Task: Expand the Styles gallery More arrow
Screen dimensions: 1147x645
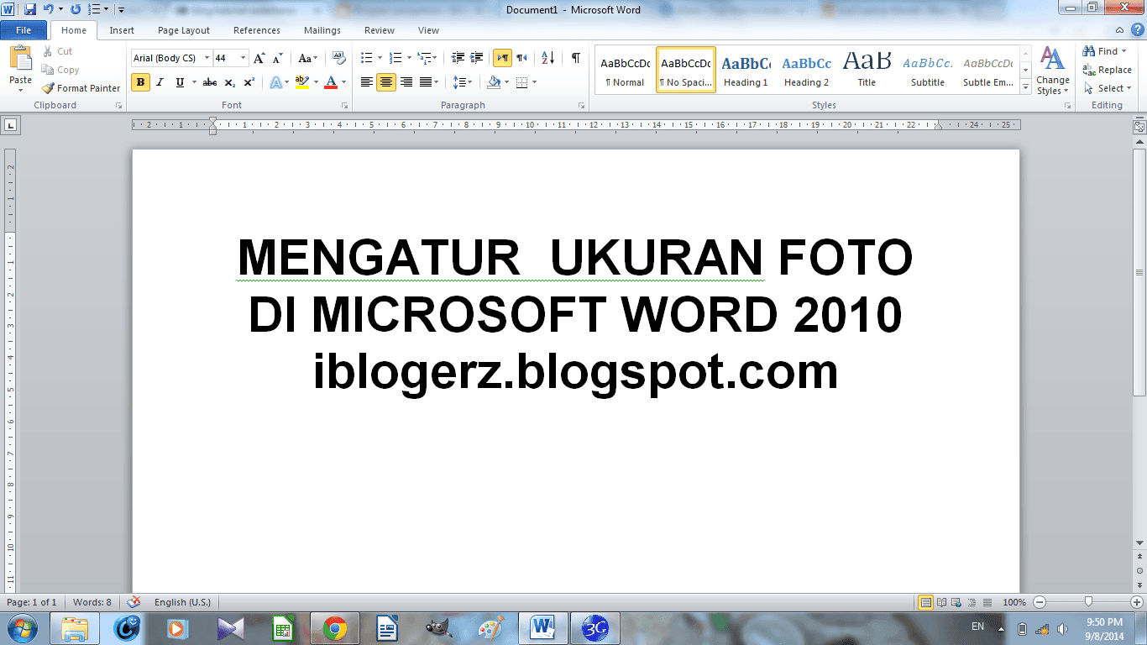Action: [1025, 87]
